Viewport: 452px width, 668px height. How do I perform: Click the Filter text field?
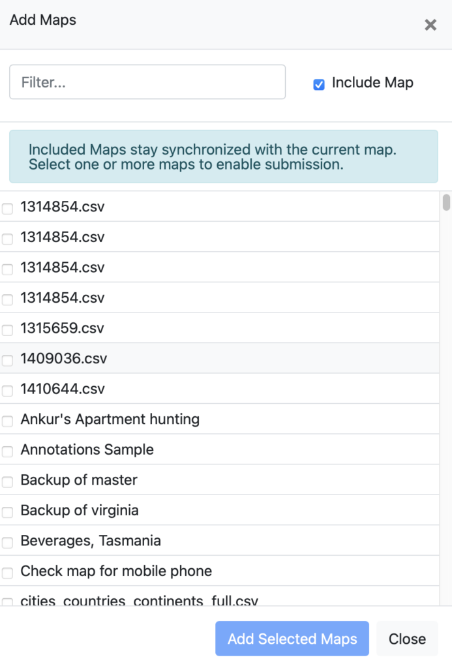coord(147,82)
